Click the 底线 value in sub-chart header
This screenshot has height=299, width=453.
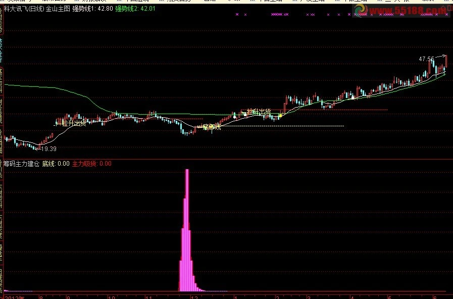[x=56, y=164]
